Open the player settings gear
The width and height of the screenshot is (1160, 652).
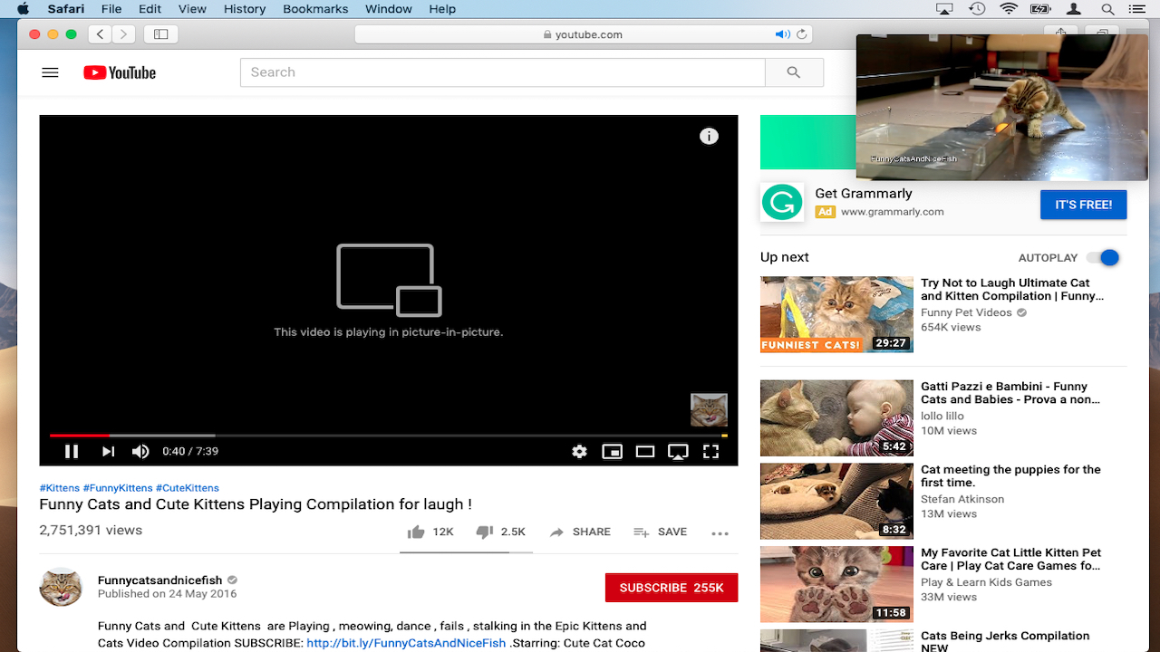(580, 451)
